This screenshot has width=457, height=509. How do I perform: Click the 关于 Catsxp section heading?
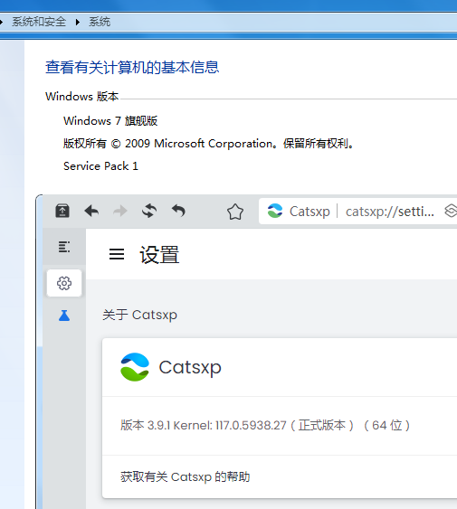point(139,315)
